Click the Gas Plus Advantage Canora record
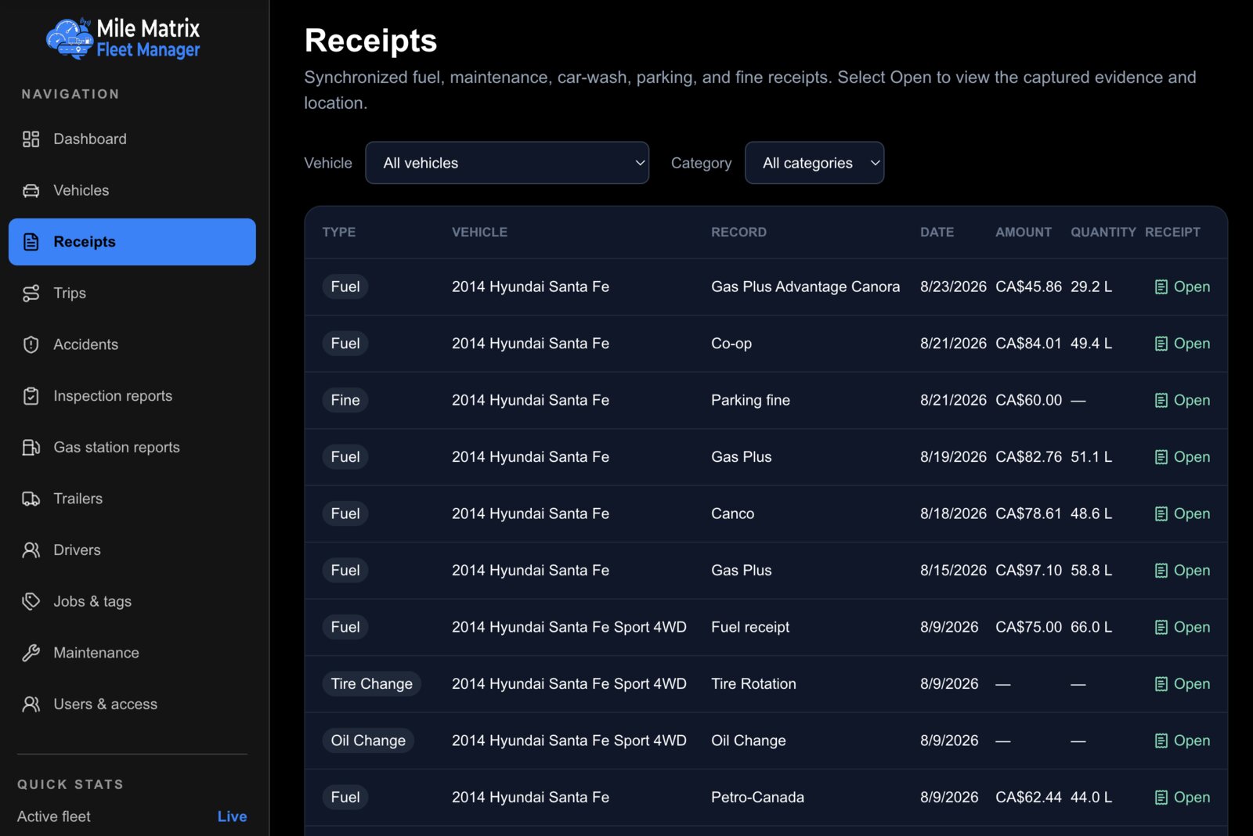 click(x=805, y=287)
